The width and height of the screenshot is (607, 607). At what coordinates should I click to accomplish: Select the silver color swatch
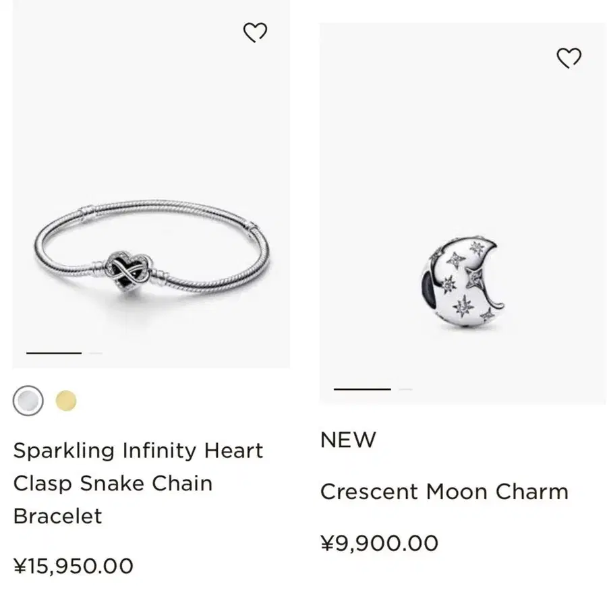[28, 401]
